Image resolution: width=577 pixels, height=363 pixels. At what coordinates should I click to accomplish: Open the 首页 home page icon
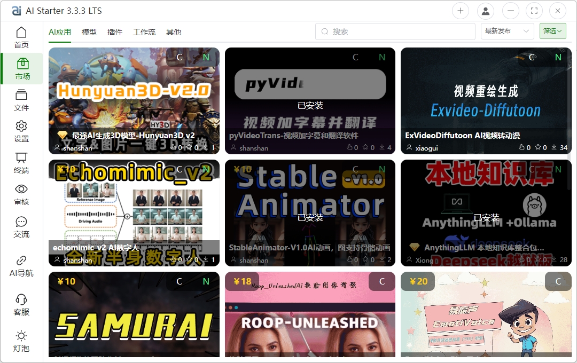click(x=21, y=33)
